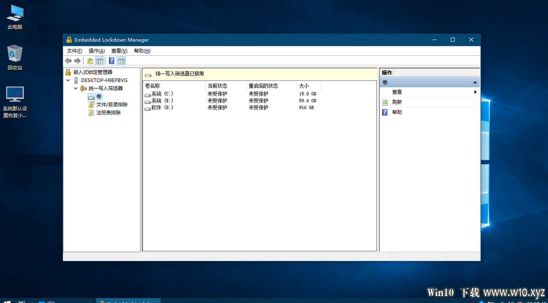Click the 916 GB size value
The width and height of the screenshot is (548, 303).
(x=306, y=108)
